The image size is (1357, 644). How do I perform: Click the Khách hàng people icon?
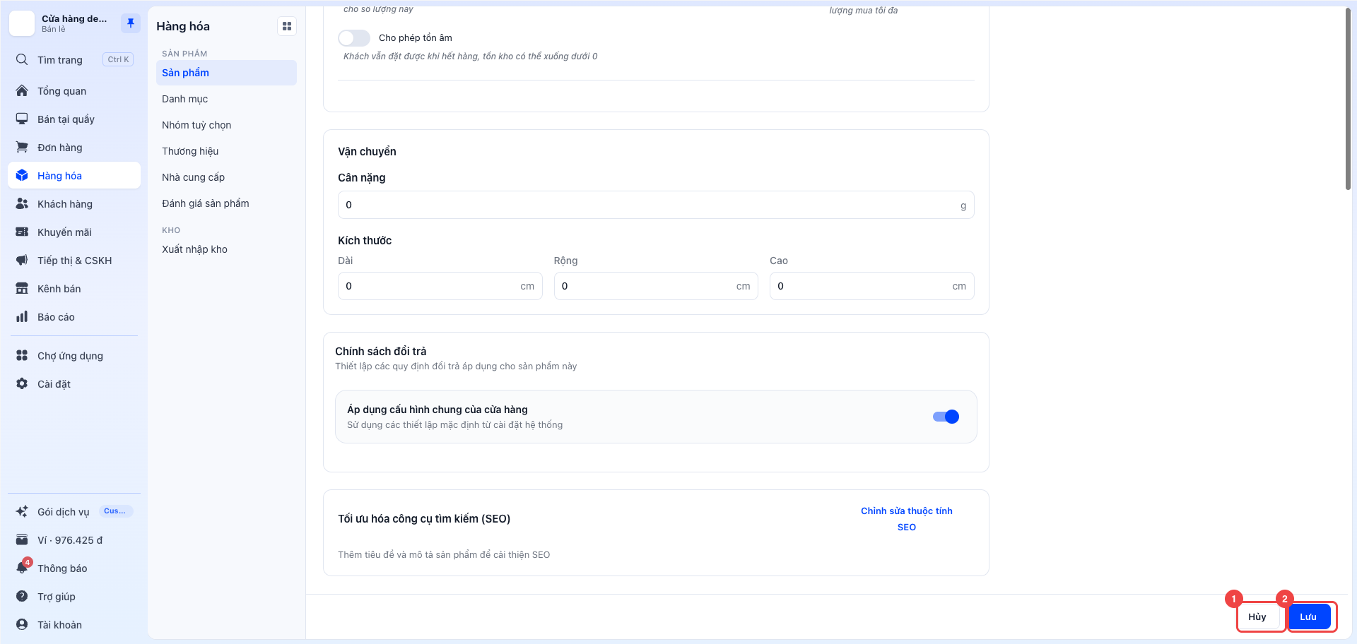tap(22, 204)
